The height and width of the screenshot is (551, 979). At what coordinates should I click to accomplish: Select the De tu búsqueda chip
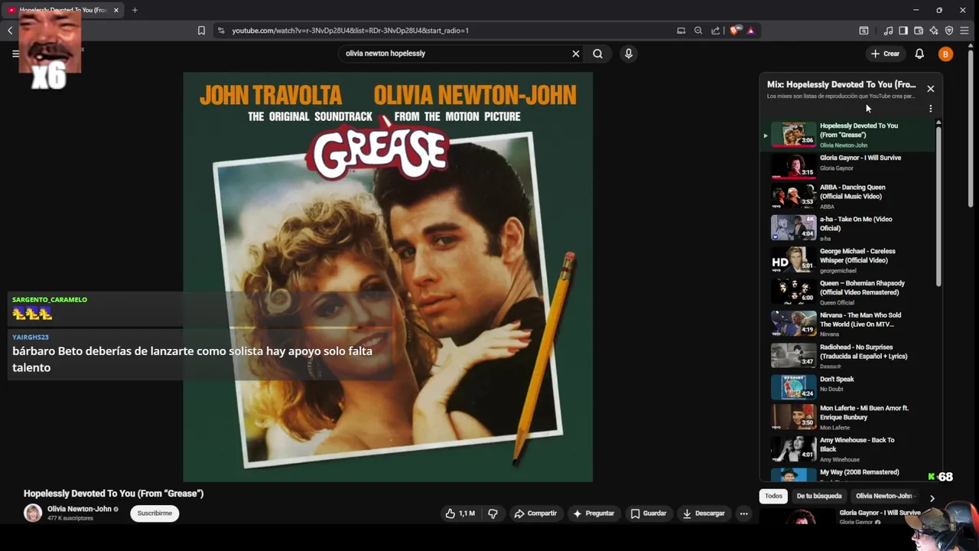(819, 496)
